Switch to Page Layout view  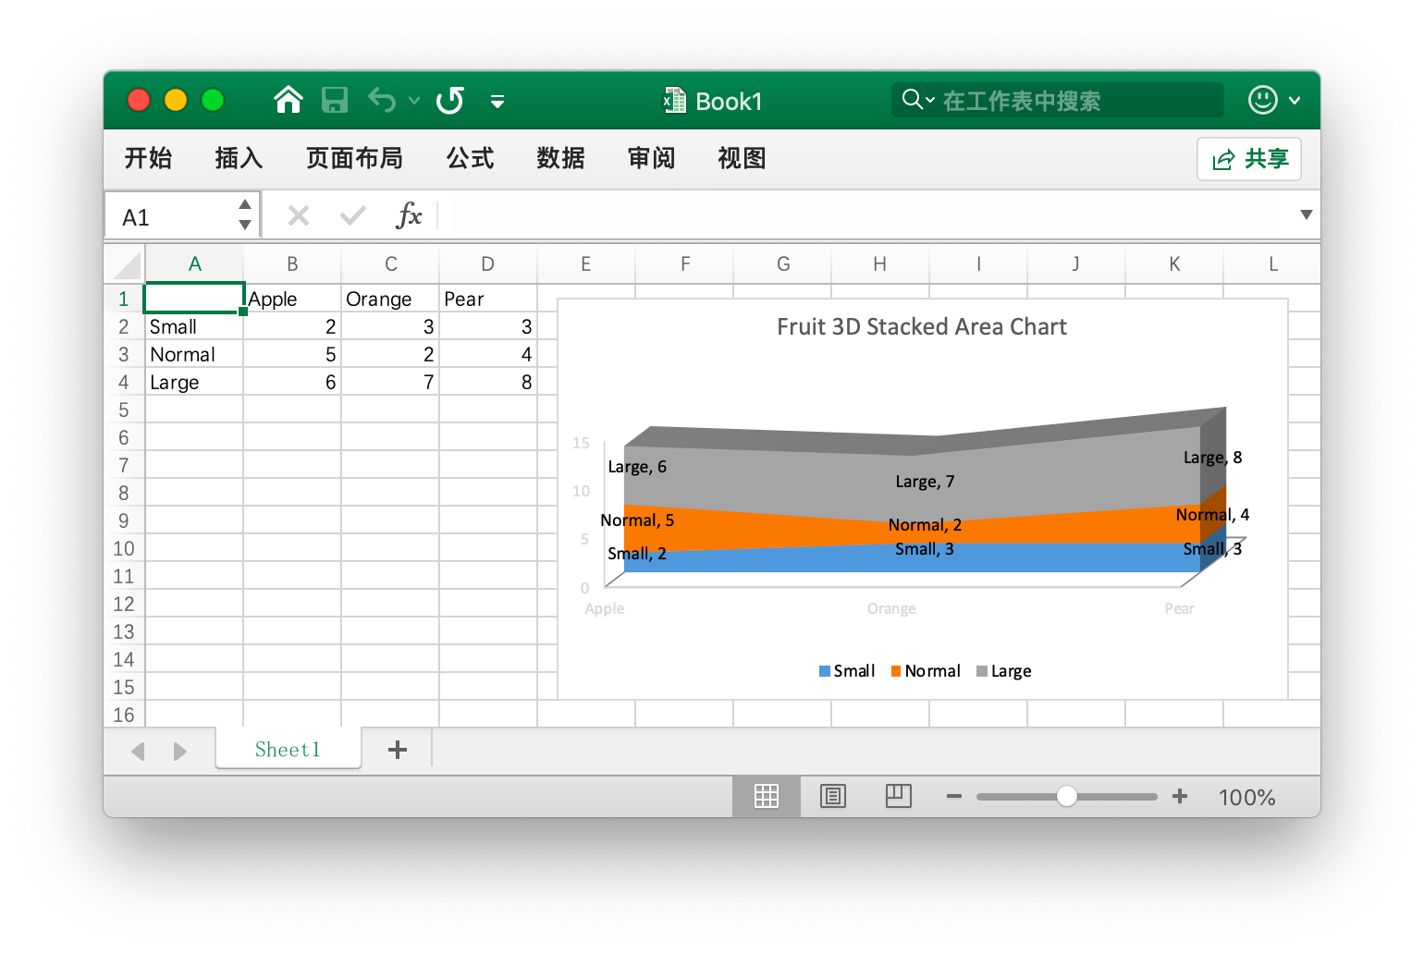pyautogui.click(x=832, y=796)
